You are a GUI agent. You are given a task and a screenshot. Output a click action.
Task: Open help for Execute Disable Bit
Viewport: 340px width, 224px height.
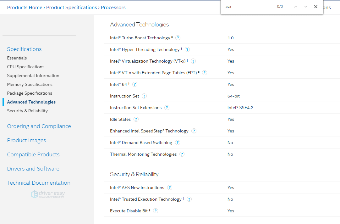click(156, 211)
